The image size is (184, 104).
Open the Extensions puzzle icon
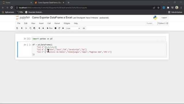tap(168, 8)
